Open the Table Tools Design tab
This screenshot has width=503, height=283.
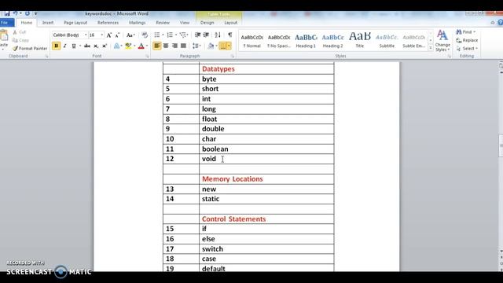207,23
